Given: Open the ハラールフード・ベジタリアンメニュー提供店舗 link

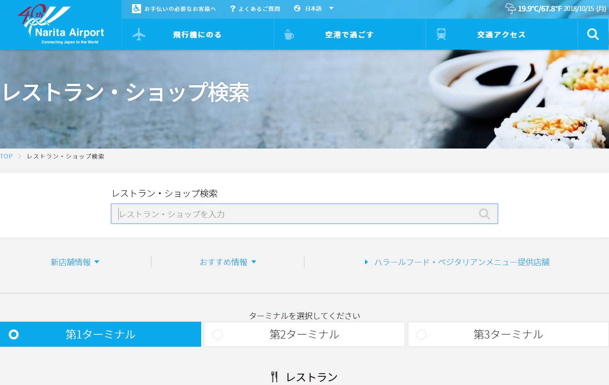Looking at the screenshot, I should (x=462, y=262).
